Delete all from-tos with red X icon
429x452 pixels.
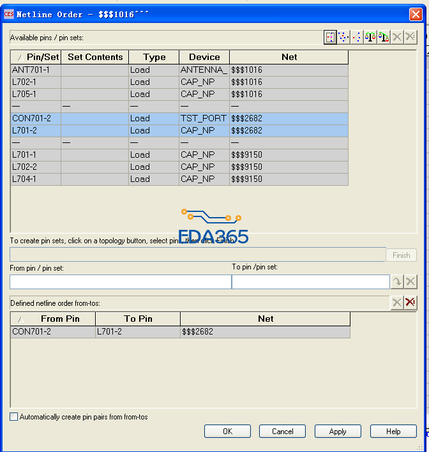pyautogui.click(x=410, y=303)
